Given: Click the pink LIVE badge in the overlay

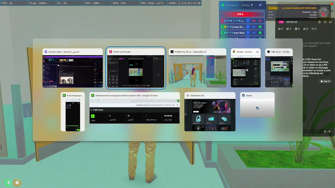Looking at the screenshot, I should pos(281,22).
